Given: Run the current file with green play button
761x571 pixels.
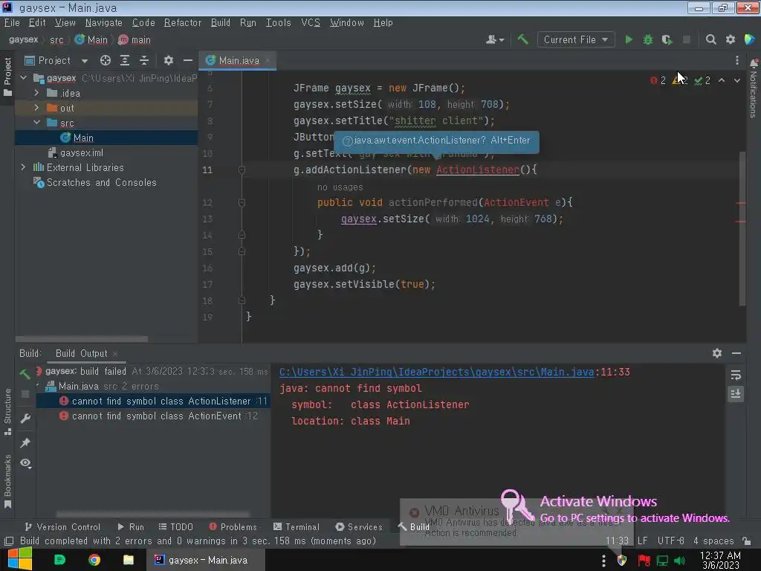Looking at the screenshot, I should tap(629, 40).
